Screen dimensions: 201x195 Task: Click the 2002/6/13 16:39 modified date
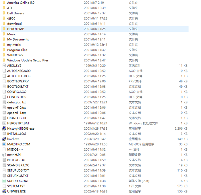[x=96, y=191]
